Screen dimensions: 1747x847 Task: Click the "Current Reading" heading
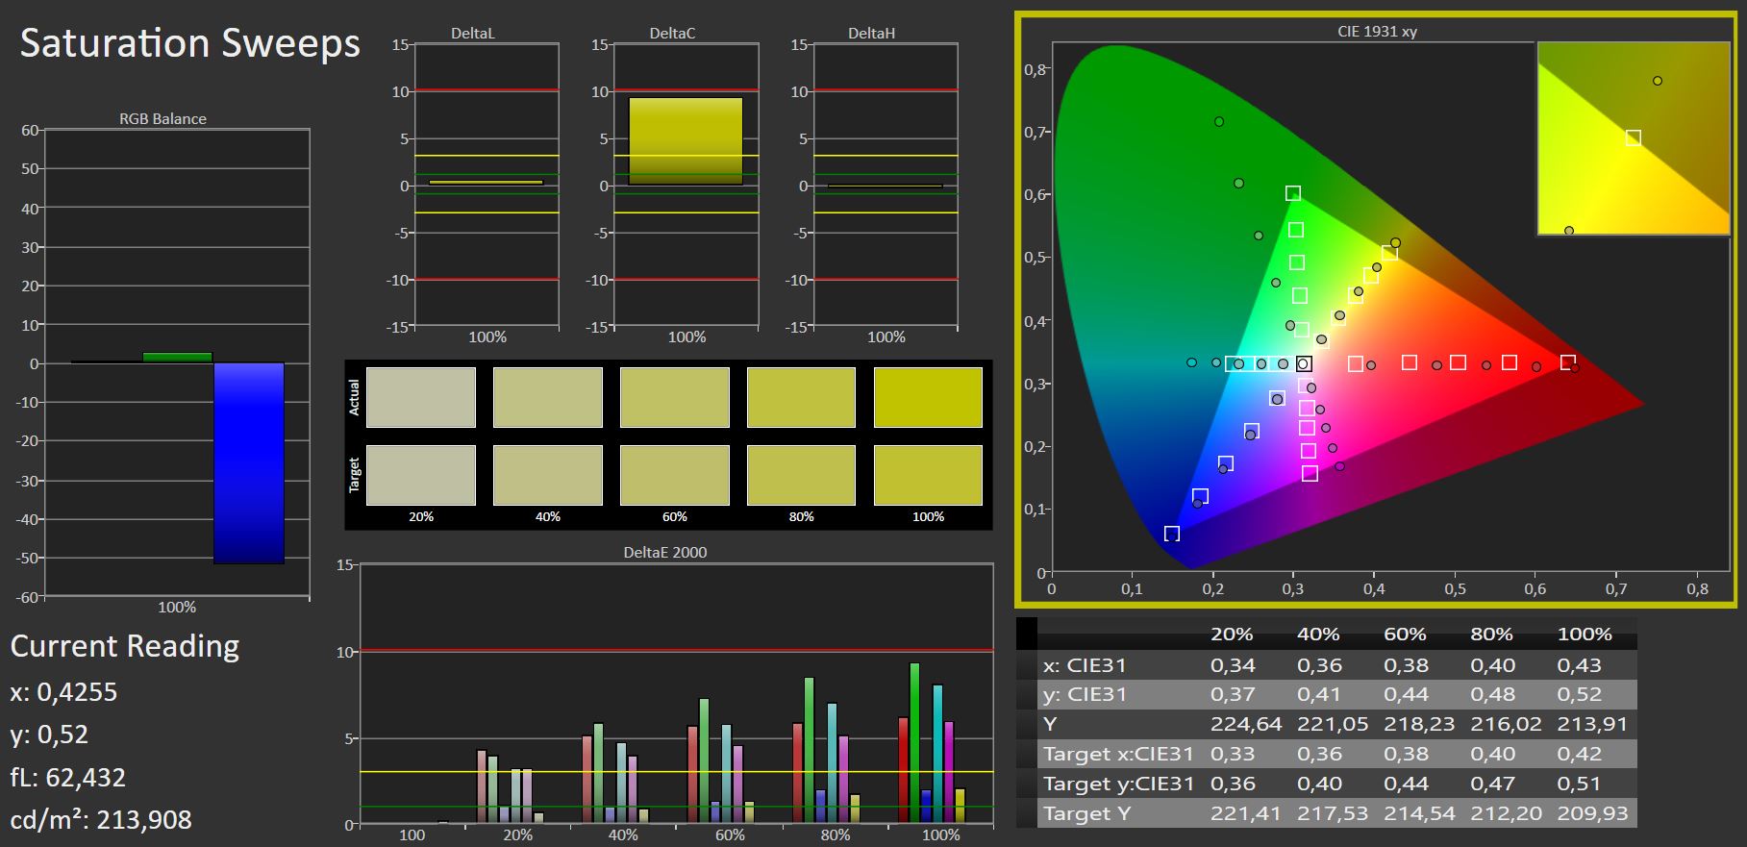point(125,646)
